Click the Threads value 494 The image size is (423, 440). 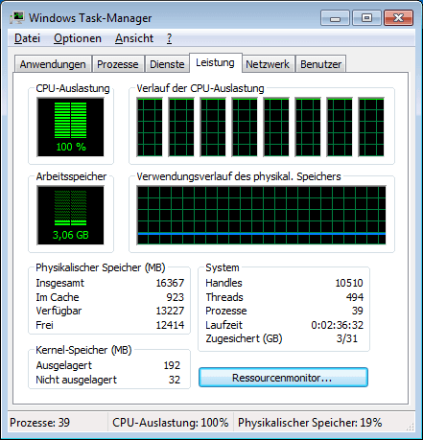(x=355, y=297)
